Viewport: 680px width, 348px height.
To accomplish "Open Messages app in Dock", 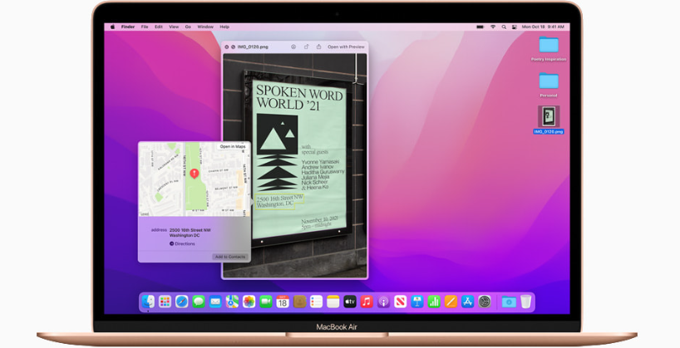I will (x=199, y=301).
